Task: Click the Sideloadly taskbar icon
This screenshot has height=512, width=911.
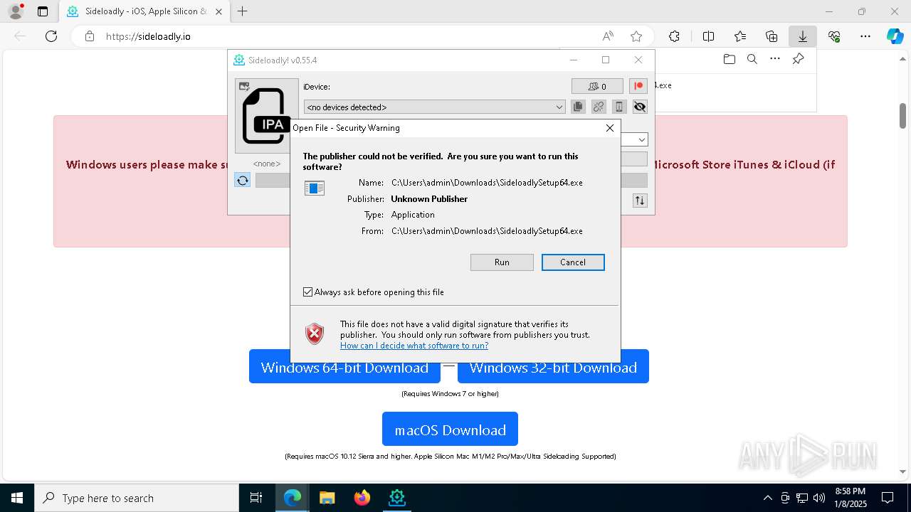Action: [x=397, y=498]
